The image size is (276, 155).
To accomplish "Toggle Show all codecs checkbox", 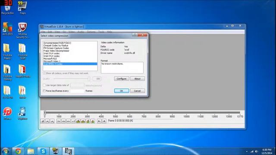I will (44, 73).
